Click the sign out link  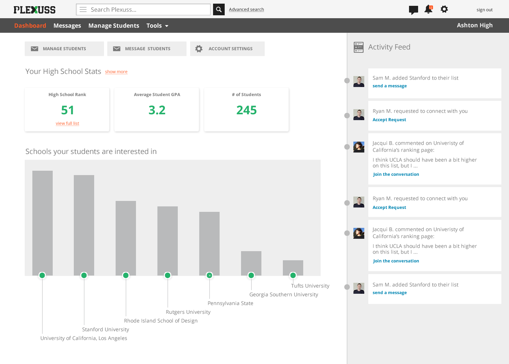(x=485, y=10)
